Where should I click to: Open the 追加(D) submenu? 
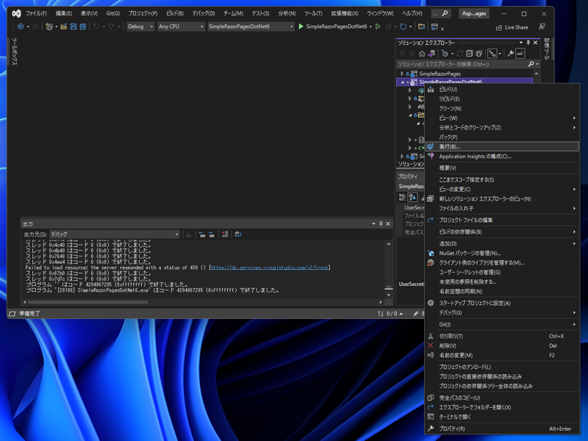point(502,244)
